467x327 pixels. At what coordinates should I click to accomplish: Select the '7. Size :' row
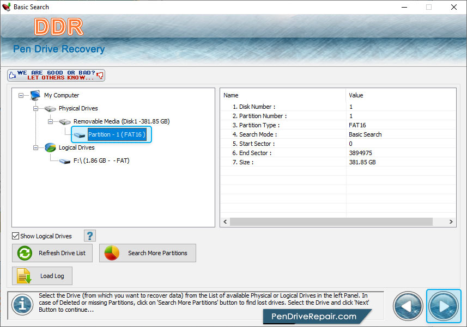pos(338,162)
